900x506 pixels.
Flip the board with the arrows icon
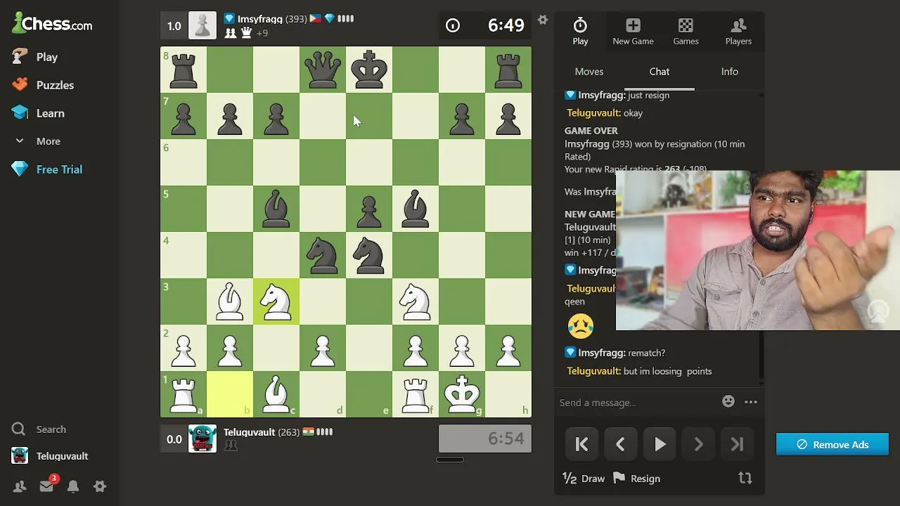coord(745,479)
